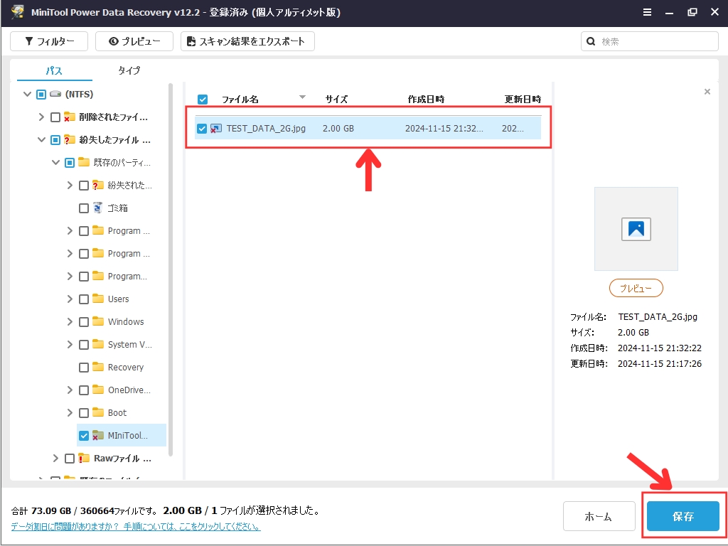Click the 既存のパーティ... folder icon
This screenshot has height=546, width=728.
click(x=84, y=162)
